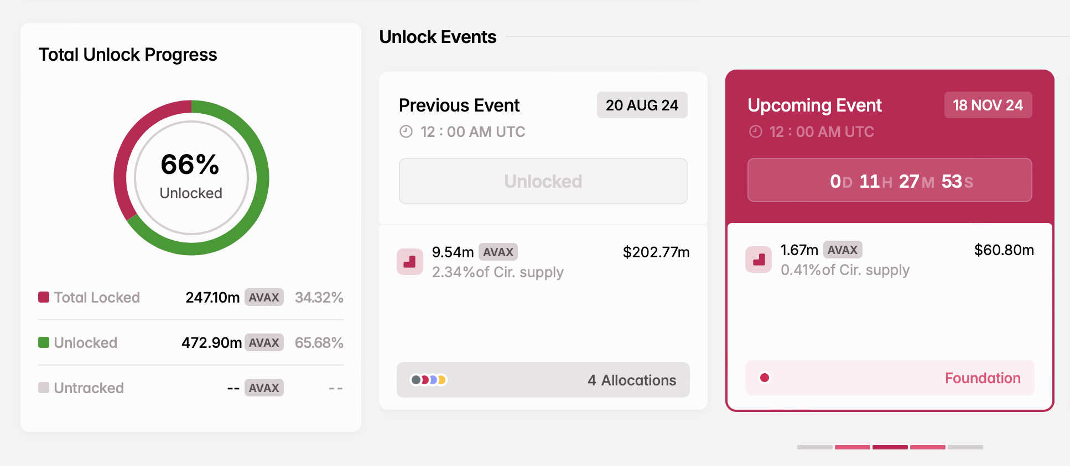Select the middle dark-red carousel indicator
1070x466 pixels.
pos(890,447)
